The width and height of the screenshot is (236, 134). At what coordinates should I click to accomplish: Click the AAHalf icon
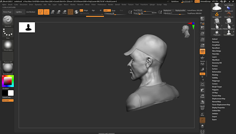[202, 45]
